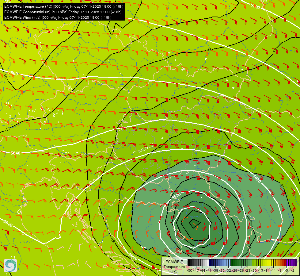Click the 20 isotherm label on the map

[x=161, y=146]
